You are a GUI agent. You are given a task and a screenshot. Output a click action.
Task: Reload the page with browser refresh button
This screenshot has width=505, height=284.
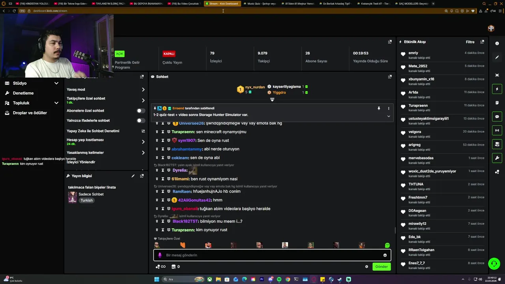click(14, 11)
